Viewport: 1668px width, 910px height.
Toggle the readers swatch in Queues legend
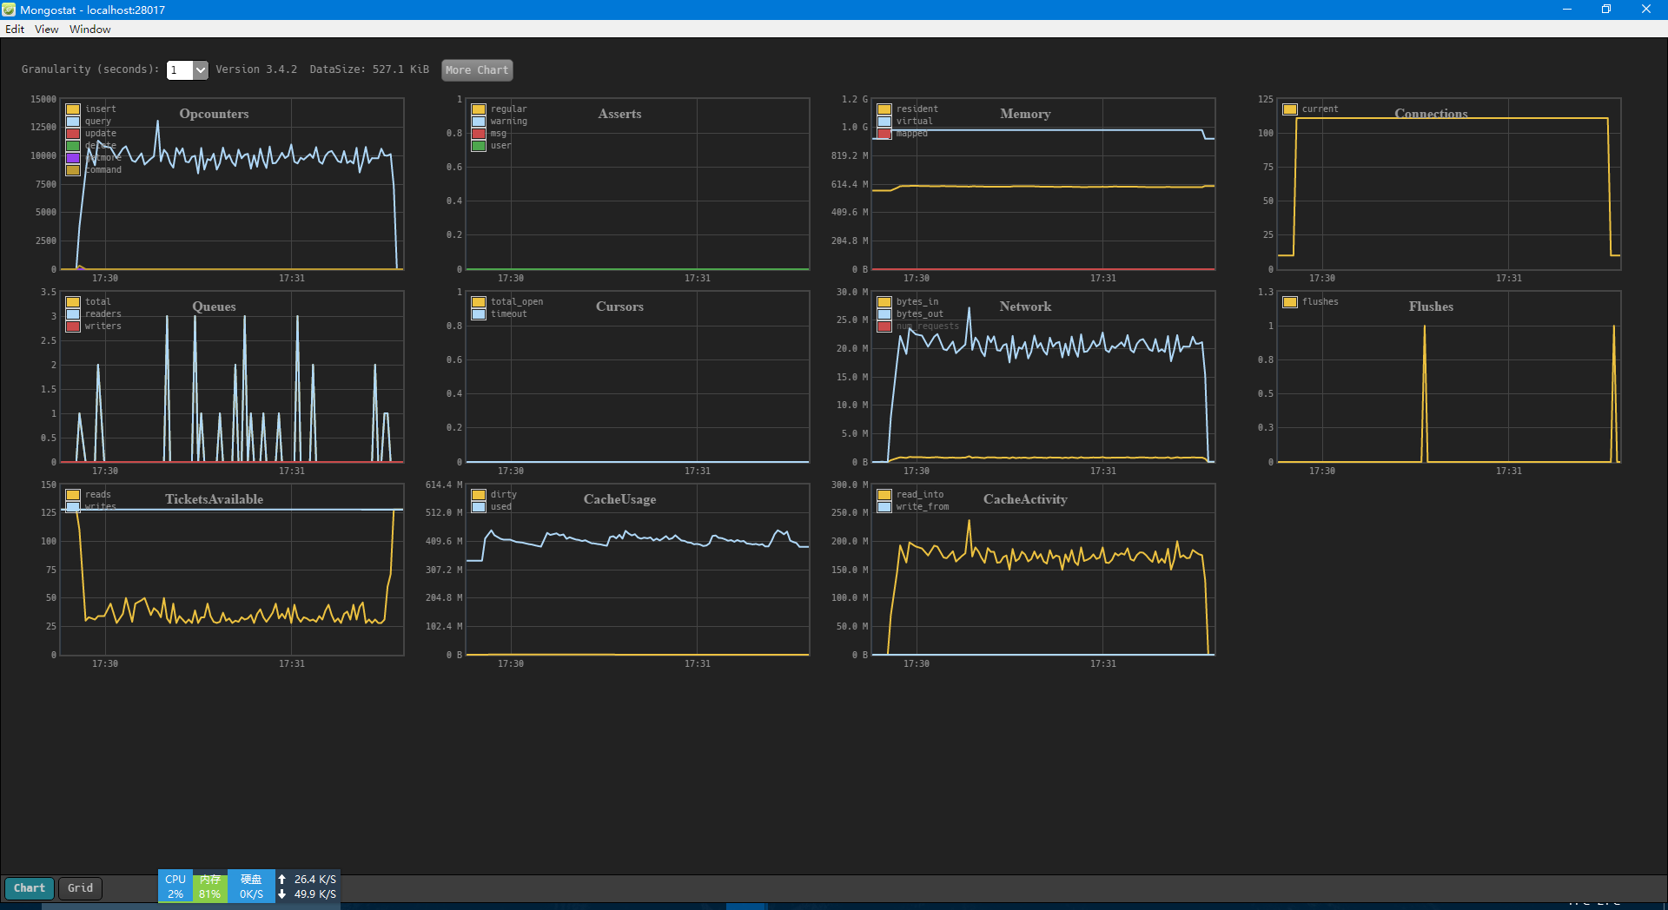coord(73,314)
